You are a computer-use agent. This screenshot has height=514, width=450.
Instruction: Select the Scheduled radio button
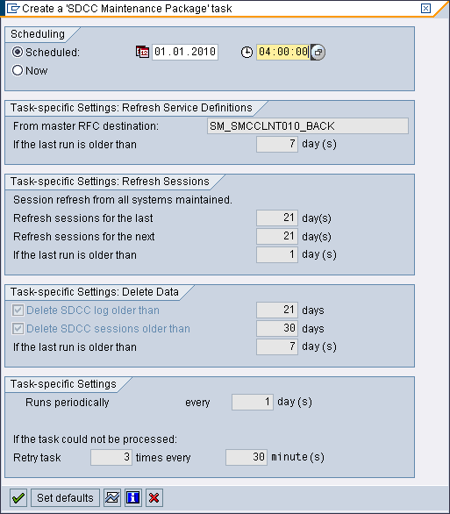tap(18, 52)
